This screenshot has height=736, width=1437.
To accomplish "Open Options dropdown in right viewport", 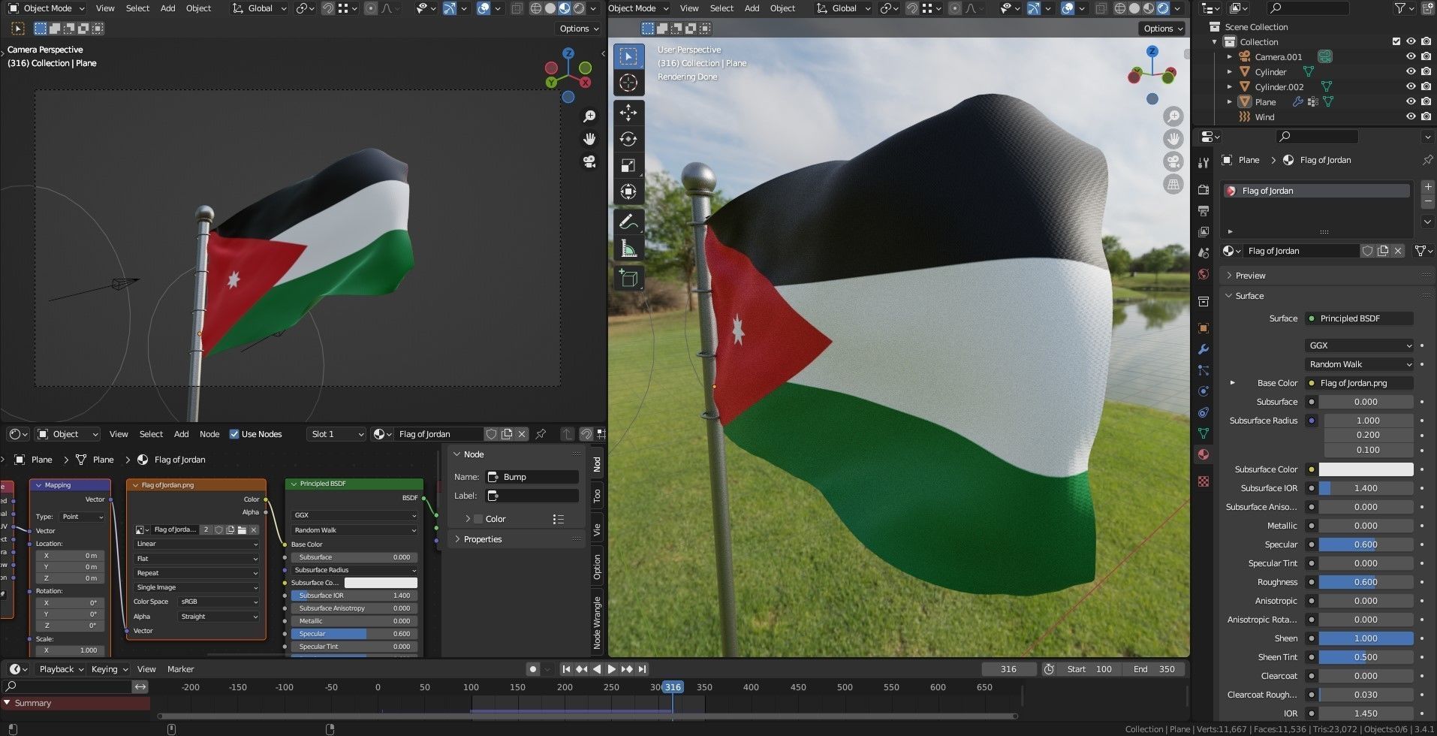I will pyautogui.click(x=1162, y=29).
